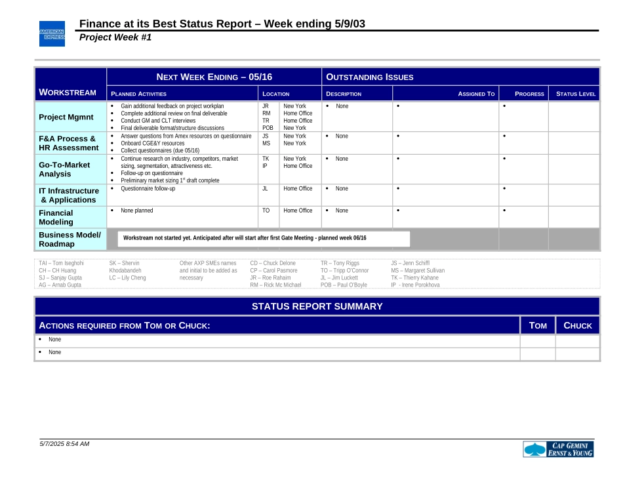Click 'LC – Lily Cheng' legend entry
This screenshot has width=623, height=482.
(x=127, y=278)
